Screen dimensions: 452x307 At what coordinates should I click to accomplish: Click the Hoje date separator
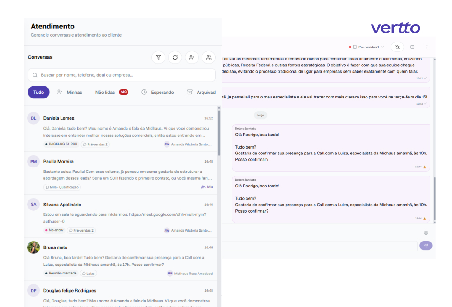tap(261, 116)
